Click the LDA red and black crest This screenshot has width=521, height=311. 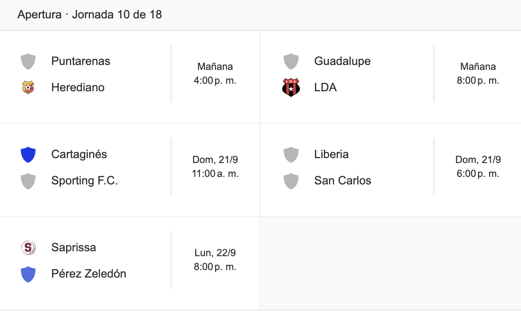coord(291,88)
